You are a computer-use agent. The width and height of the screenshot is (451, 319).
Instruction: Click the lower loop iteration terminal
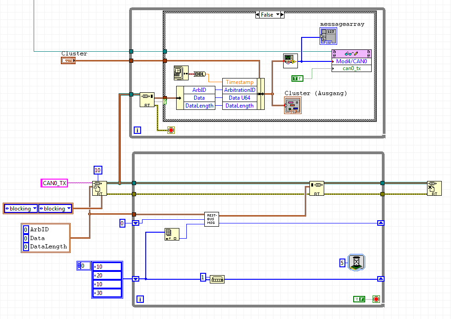click(140, 299)
